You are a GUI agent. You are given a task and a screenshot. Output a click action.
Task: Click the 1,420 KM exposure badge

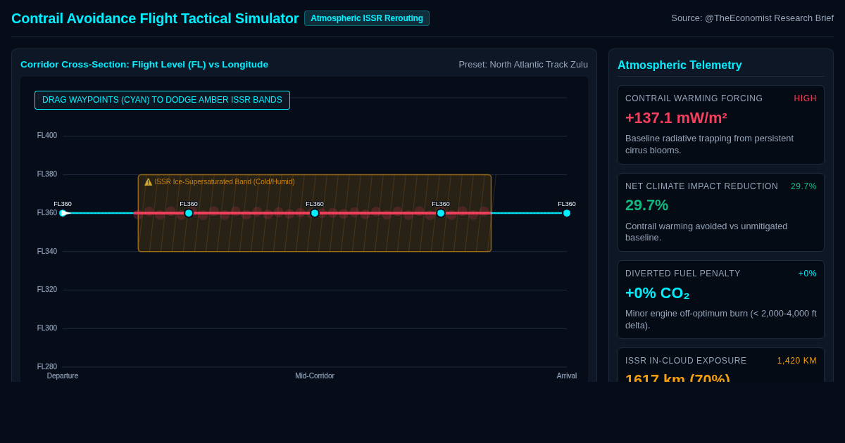click(x=796, y=361)
